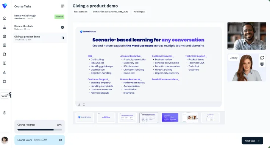Click Jenny's avatar portrait

point(247,68)
